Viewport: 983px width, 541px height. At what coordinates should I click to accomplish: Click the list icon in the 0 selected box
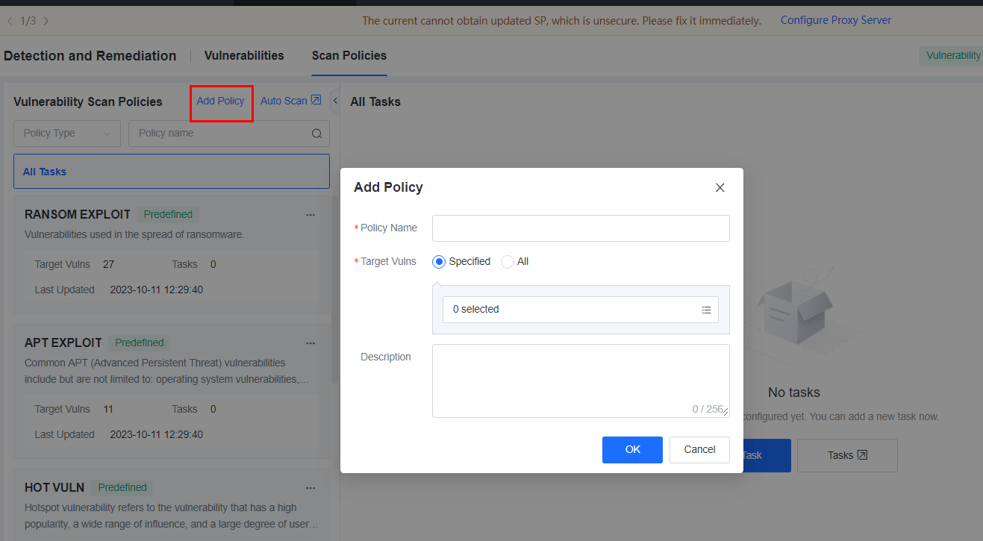[706, 310]
